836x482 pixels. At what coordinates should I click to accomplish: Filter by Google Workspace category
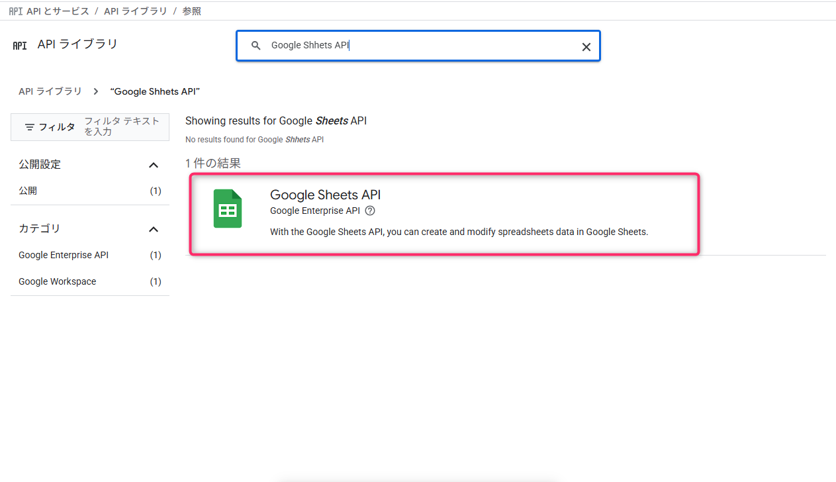click(x=90, y=281)
